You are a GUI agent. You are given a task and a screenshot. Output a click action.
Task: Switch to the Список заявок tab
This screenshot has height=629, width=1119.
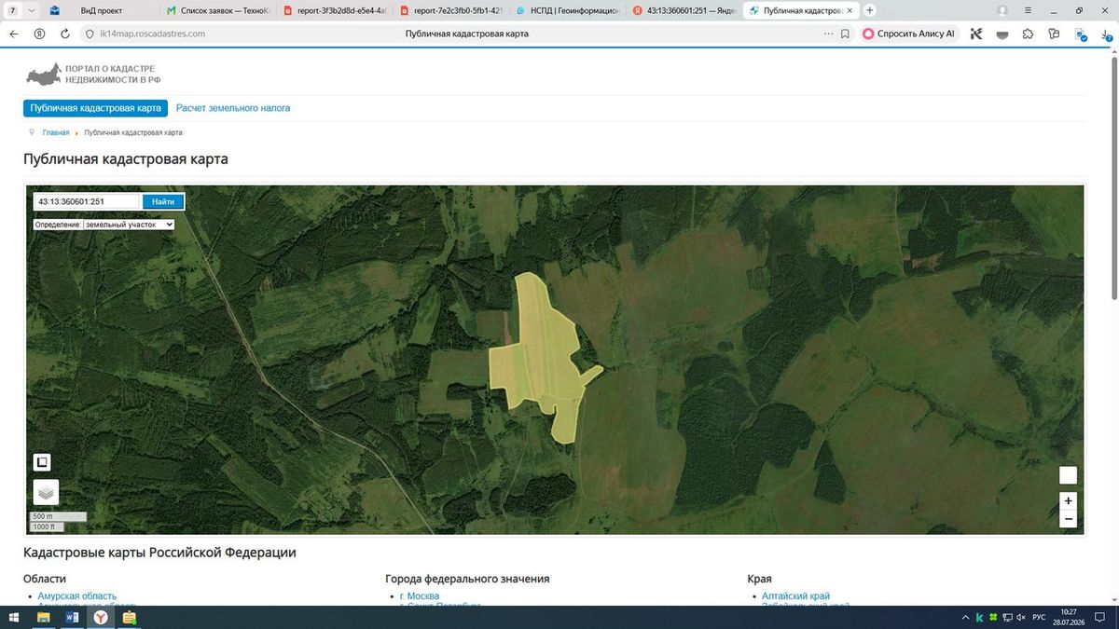(216, 10)
